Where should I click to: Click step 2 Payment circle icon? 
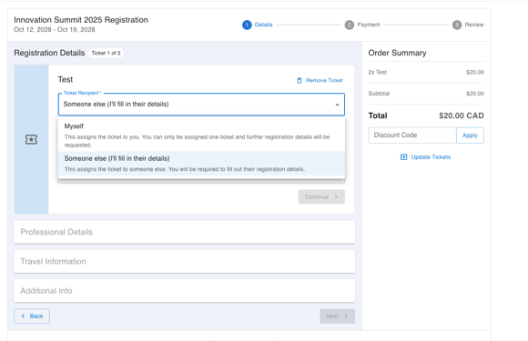pos(350,25)
